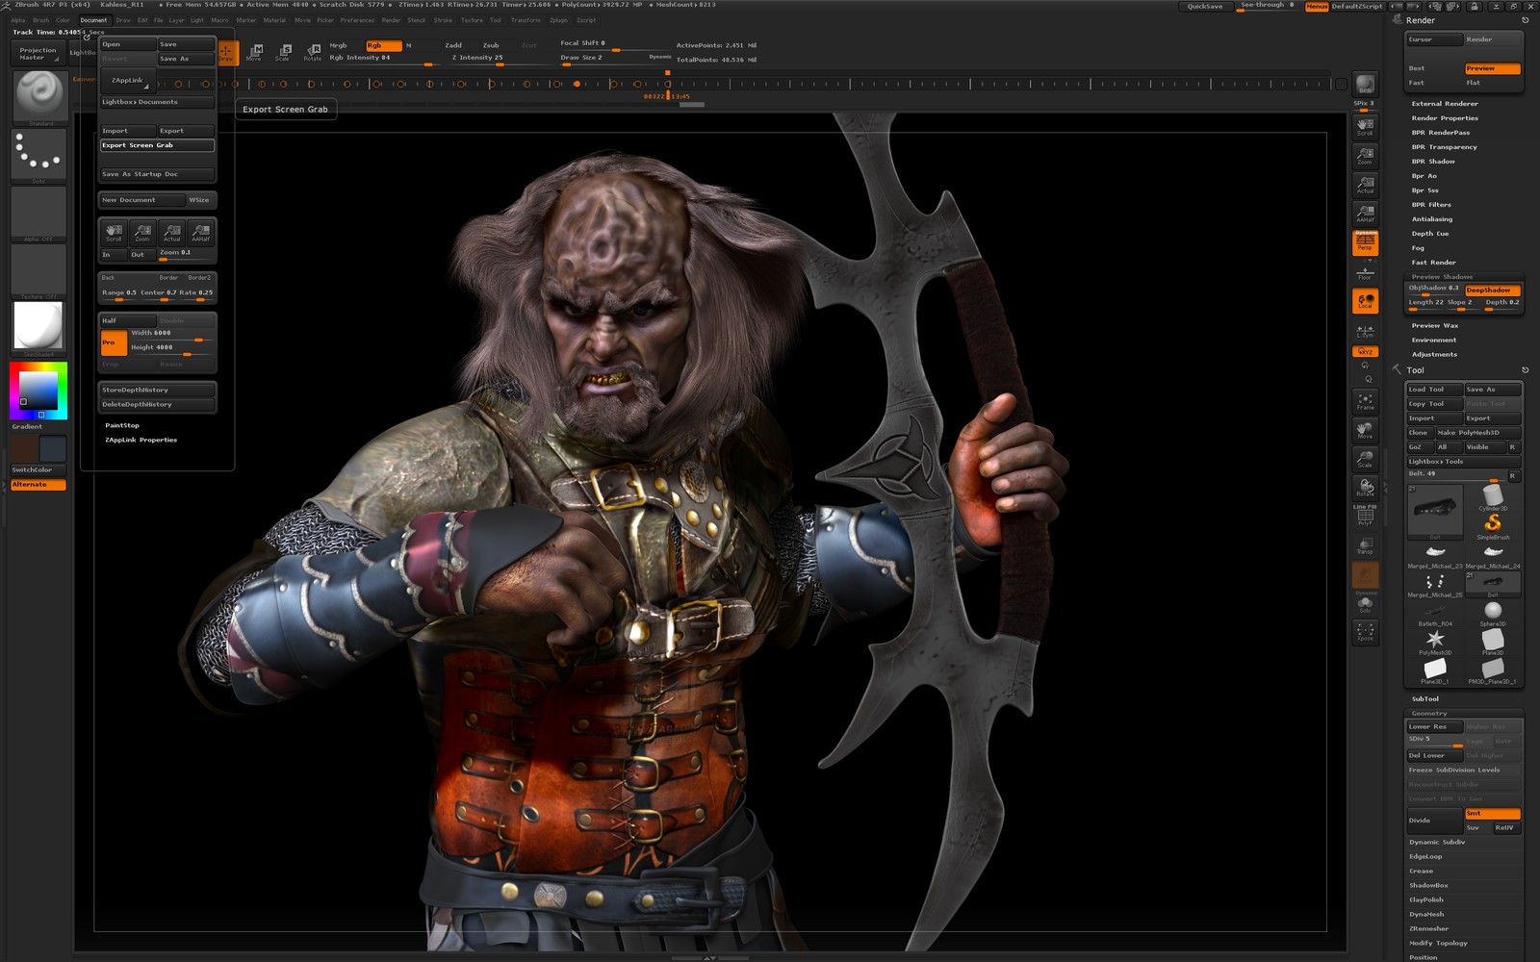The image size is (1540, 962).
Task: Expand BPR Filters section
Action: point(1431,205)
